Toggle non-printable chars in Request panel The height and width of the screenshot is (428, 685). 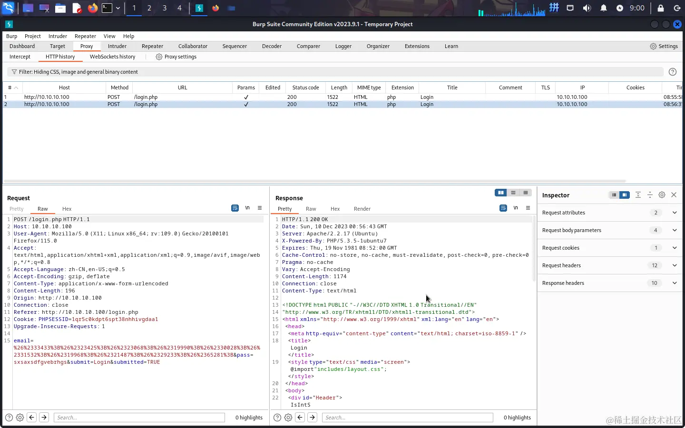[247, 208]
